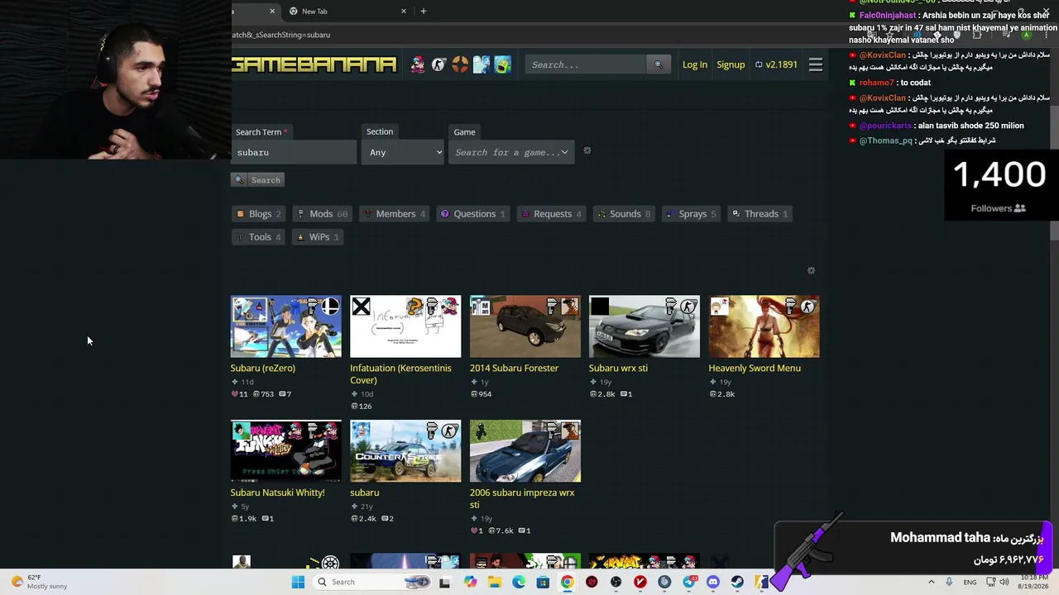Click the Subaru wrx sti title link
Viewport: 1059px width, 595px height.
click(618, 368)
